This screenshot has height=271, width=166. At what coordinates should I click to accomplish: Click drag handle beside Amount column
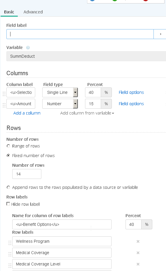tap(4, 105)
